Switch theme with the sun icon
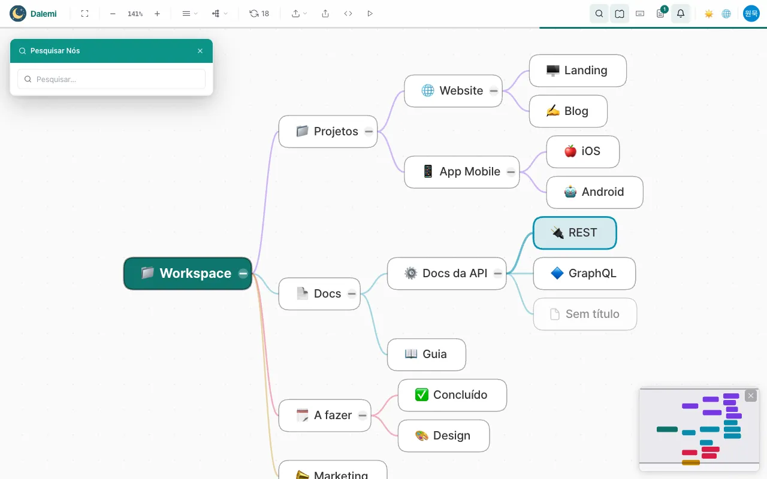Viewport: 767px width, 479px height. click(x=709, y=13)
